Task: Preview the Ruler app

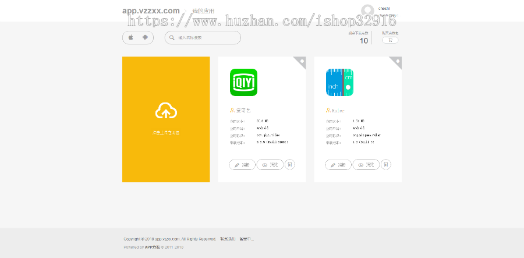Action: 366,165
